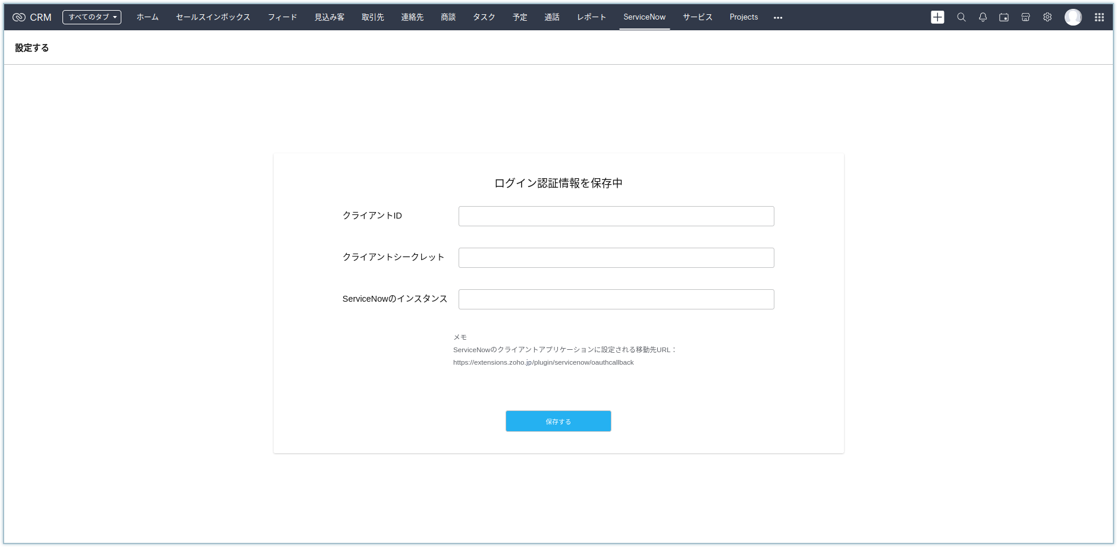
Task: Click the クライアントシークレット field label
Action: coord(393,257)
